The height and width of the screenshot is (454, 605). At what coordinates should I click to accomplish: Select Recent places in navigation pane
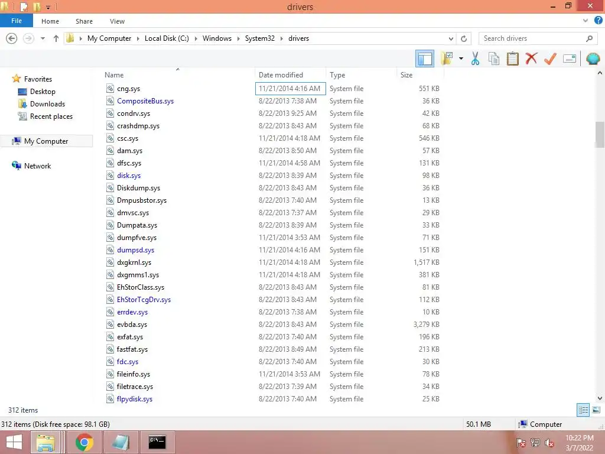[51, 116]
